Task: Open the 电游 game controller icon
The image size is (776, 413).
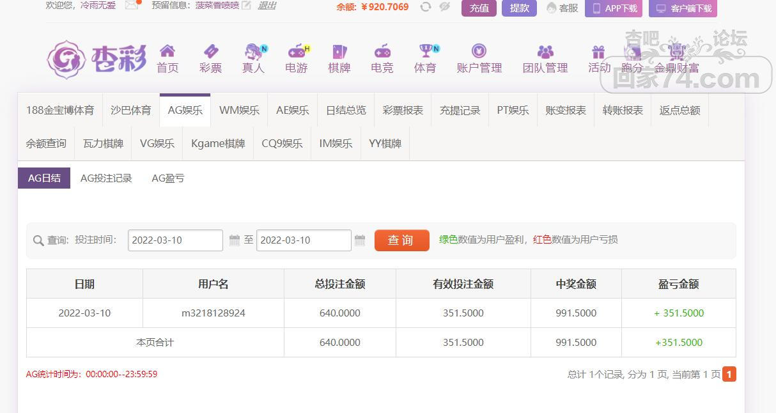Action: pos(297,52)
